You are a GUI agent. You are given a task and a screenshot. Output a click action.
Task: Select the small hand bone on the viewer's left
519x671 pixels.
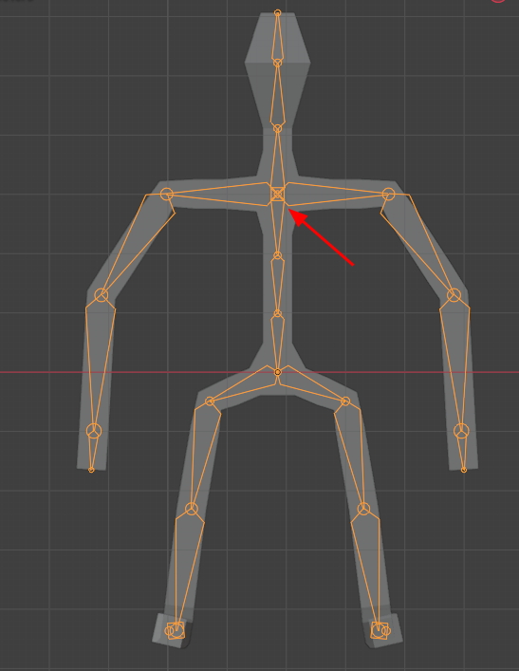pos(92,452)
